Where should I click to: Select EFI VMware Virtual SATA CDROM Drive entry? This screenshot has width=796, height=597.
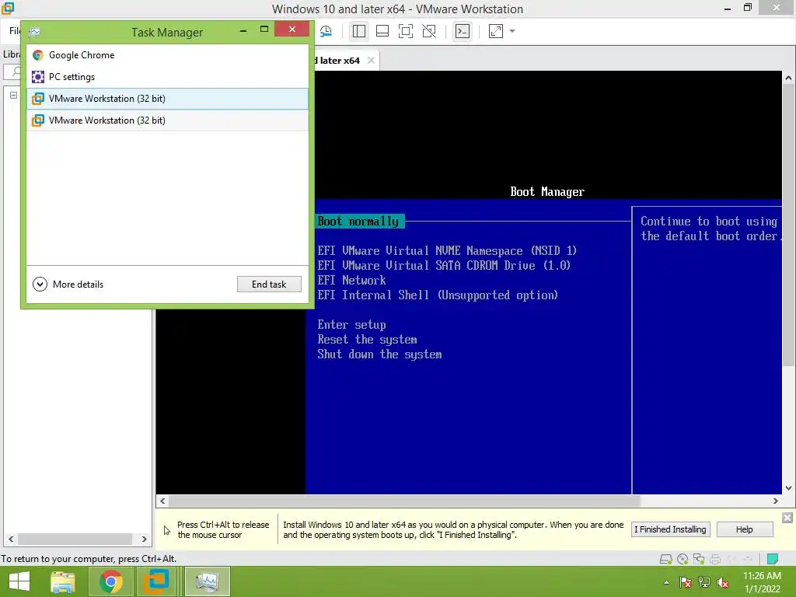pos(444,266)
